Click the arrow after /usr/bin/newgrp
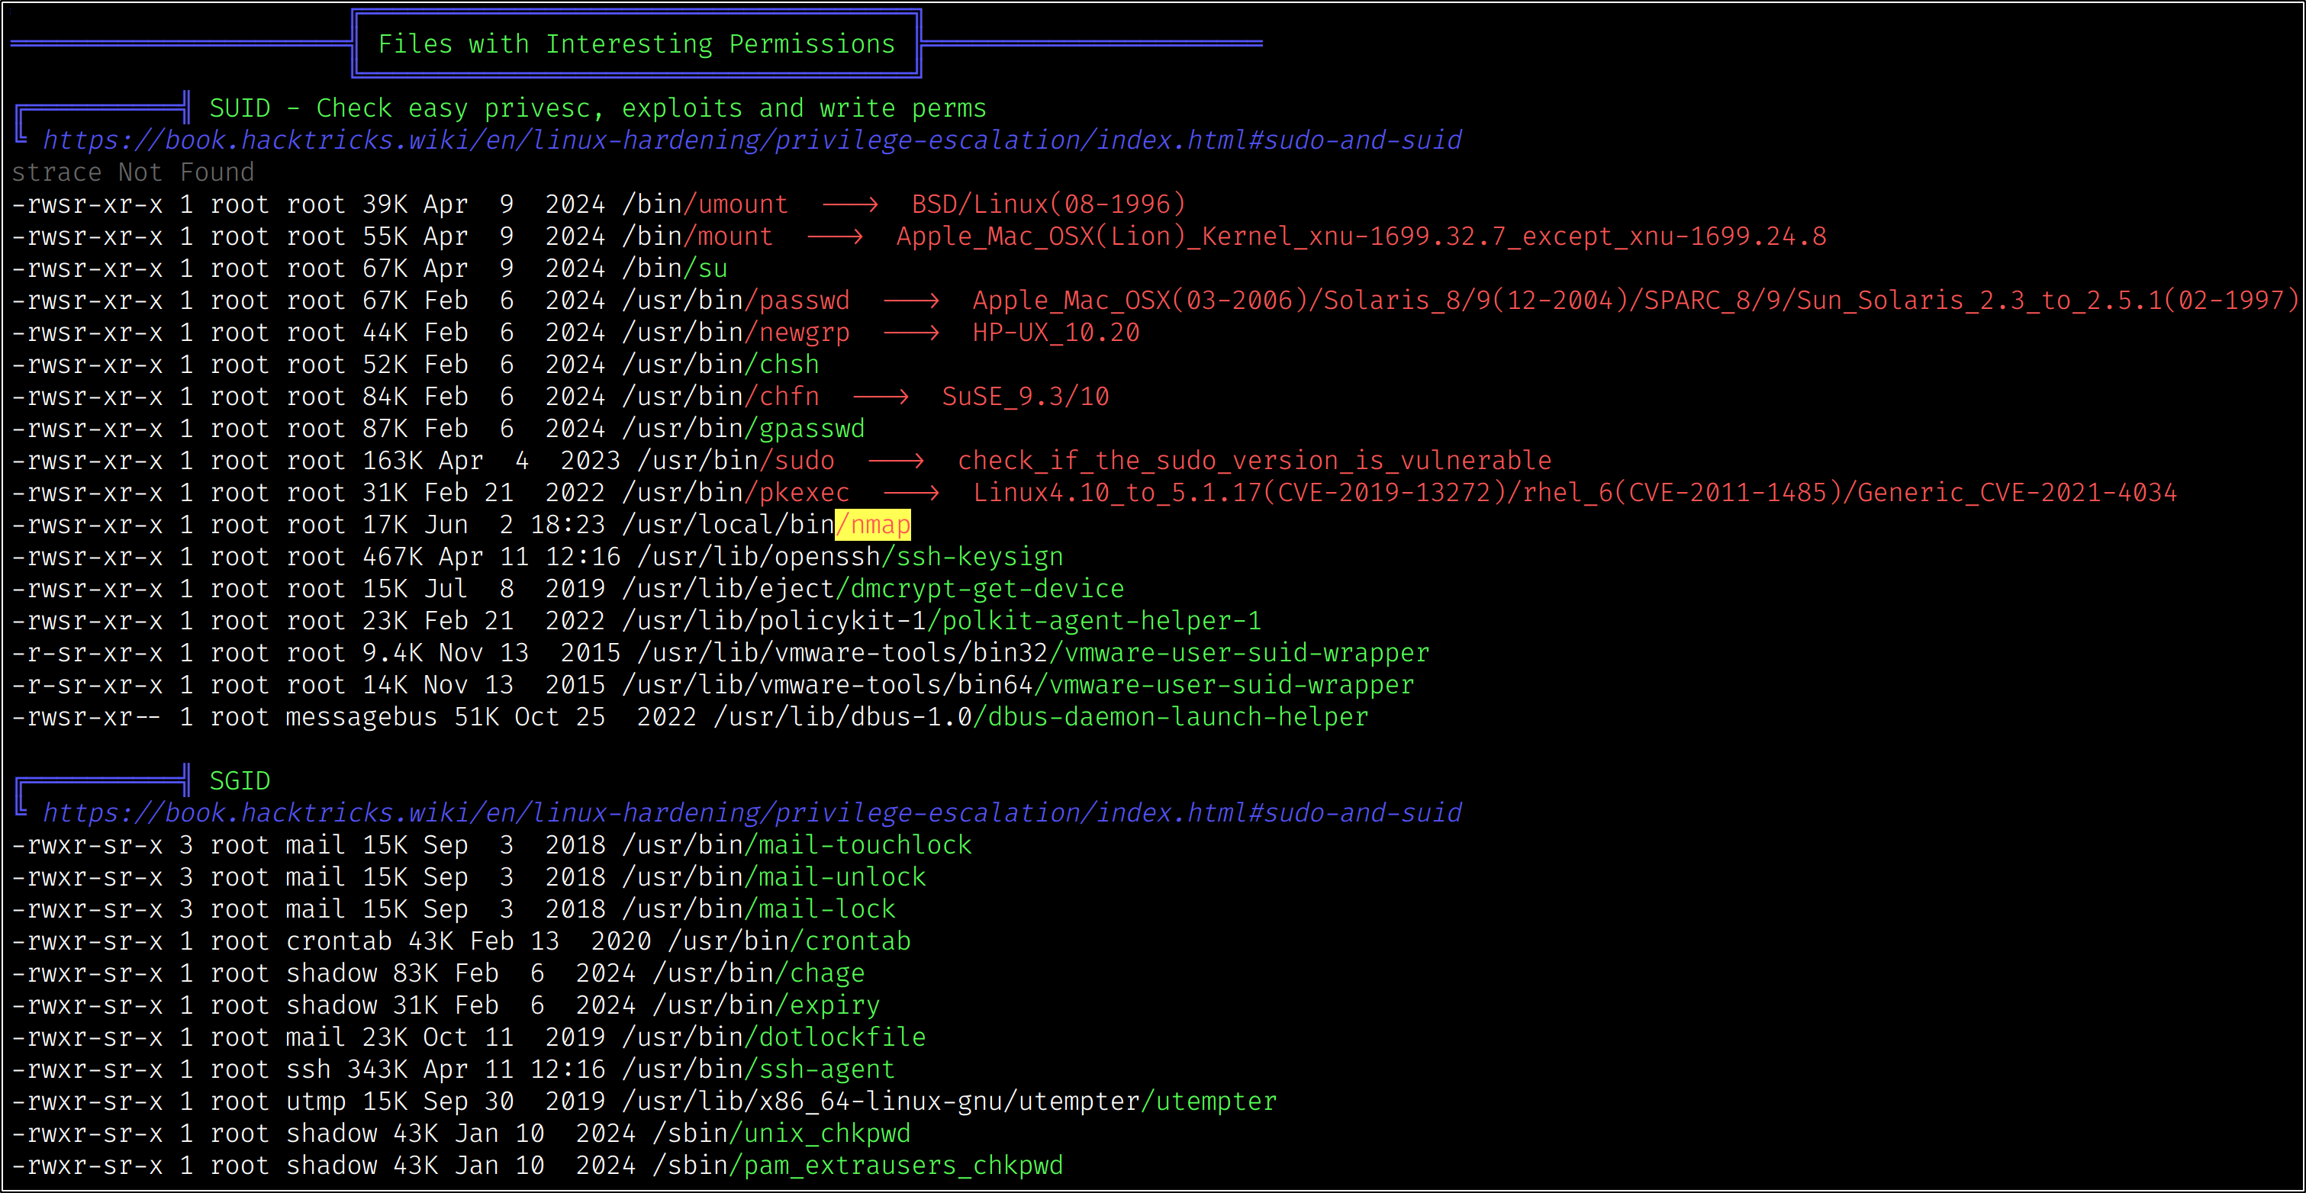This screenshot has height=1193, width=2306. pyautogui.click(x=910, y=333)
